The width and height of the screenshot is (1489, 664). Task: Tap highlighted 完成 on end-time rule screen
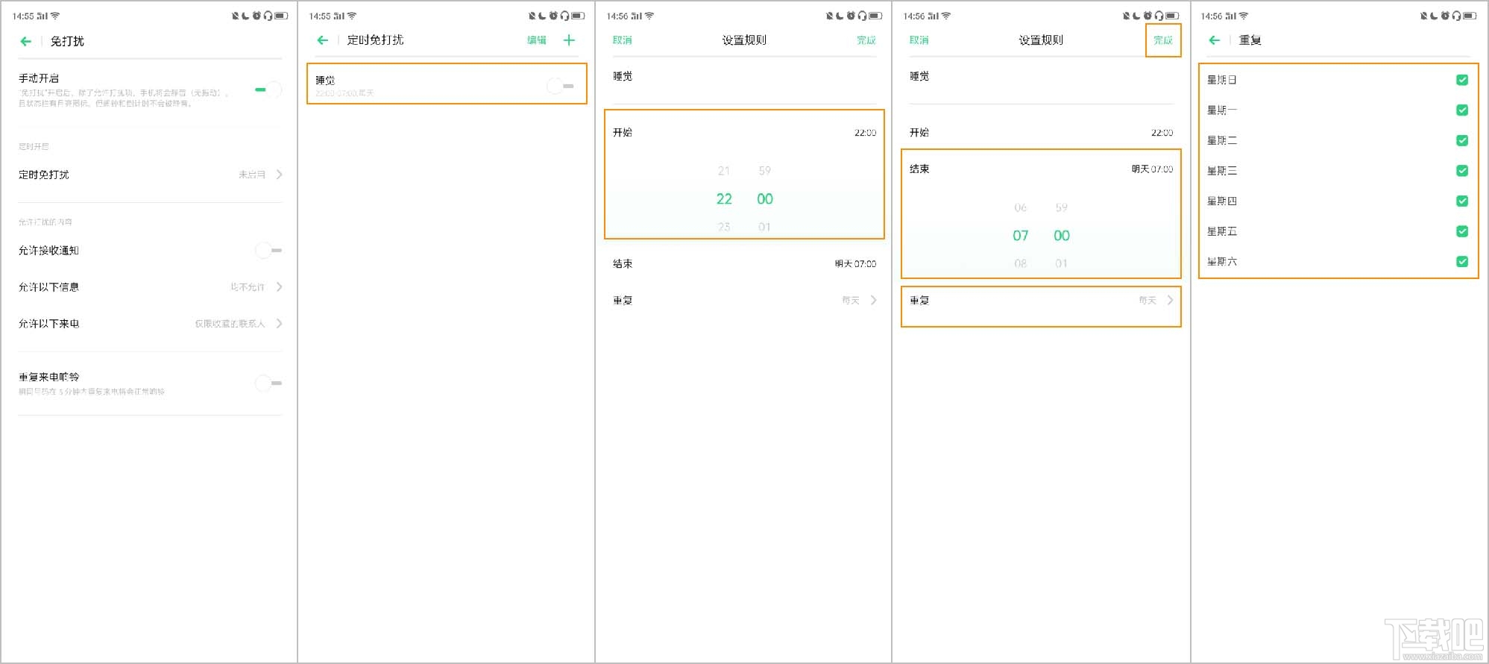point(1163,40)
